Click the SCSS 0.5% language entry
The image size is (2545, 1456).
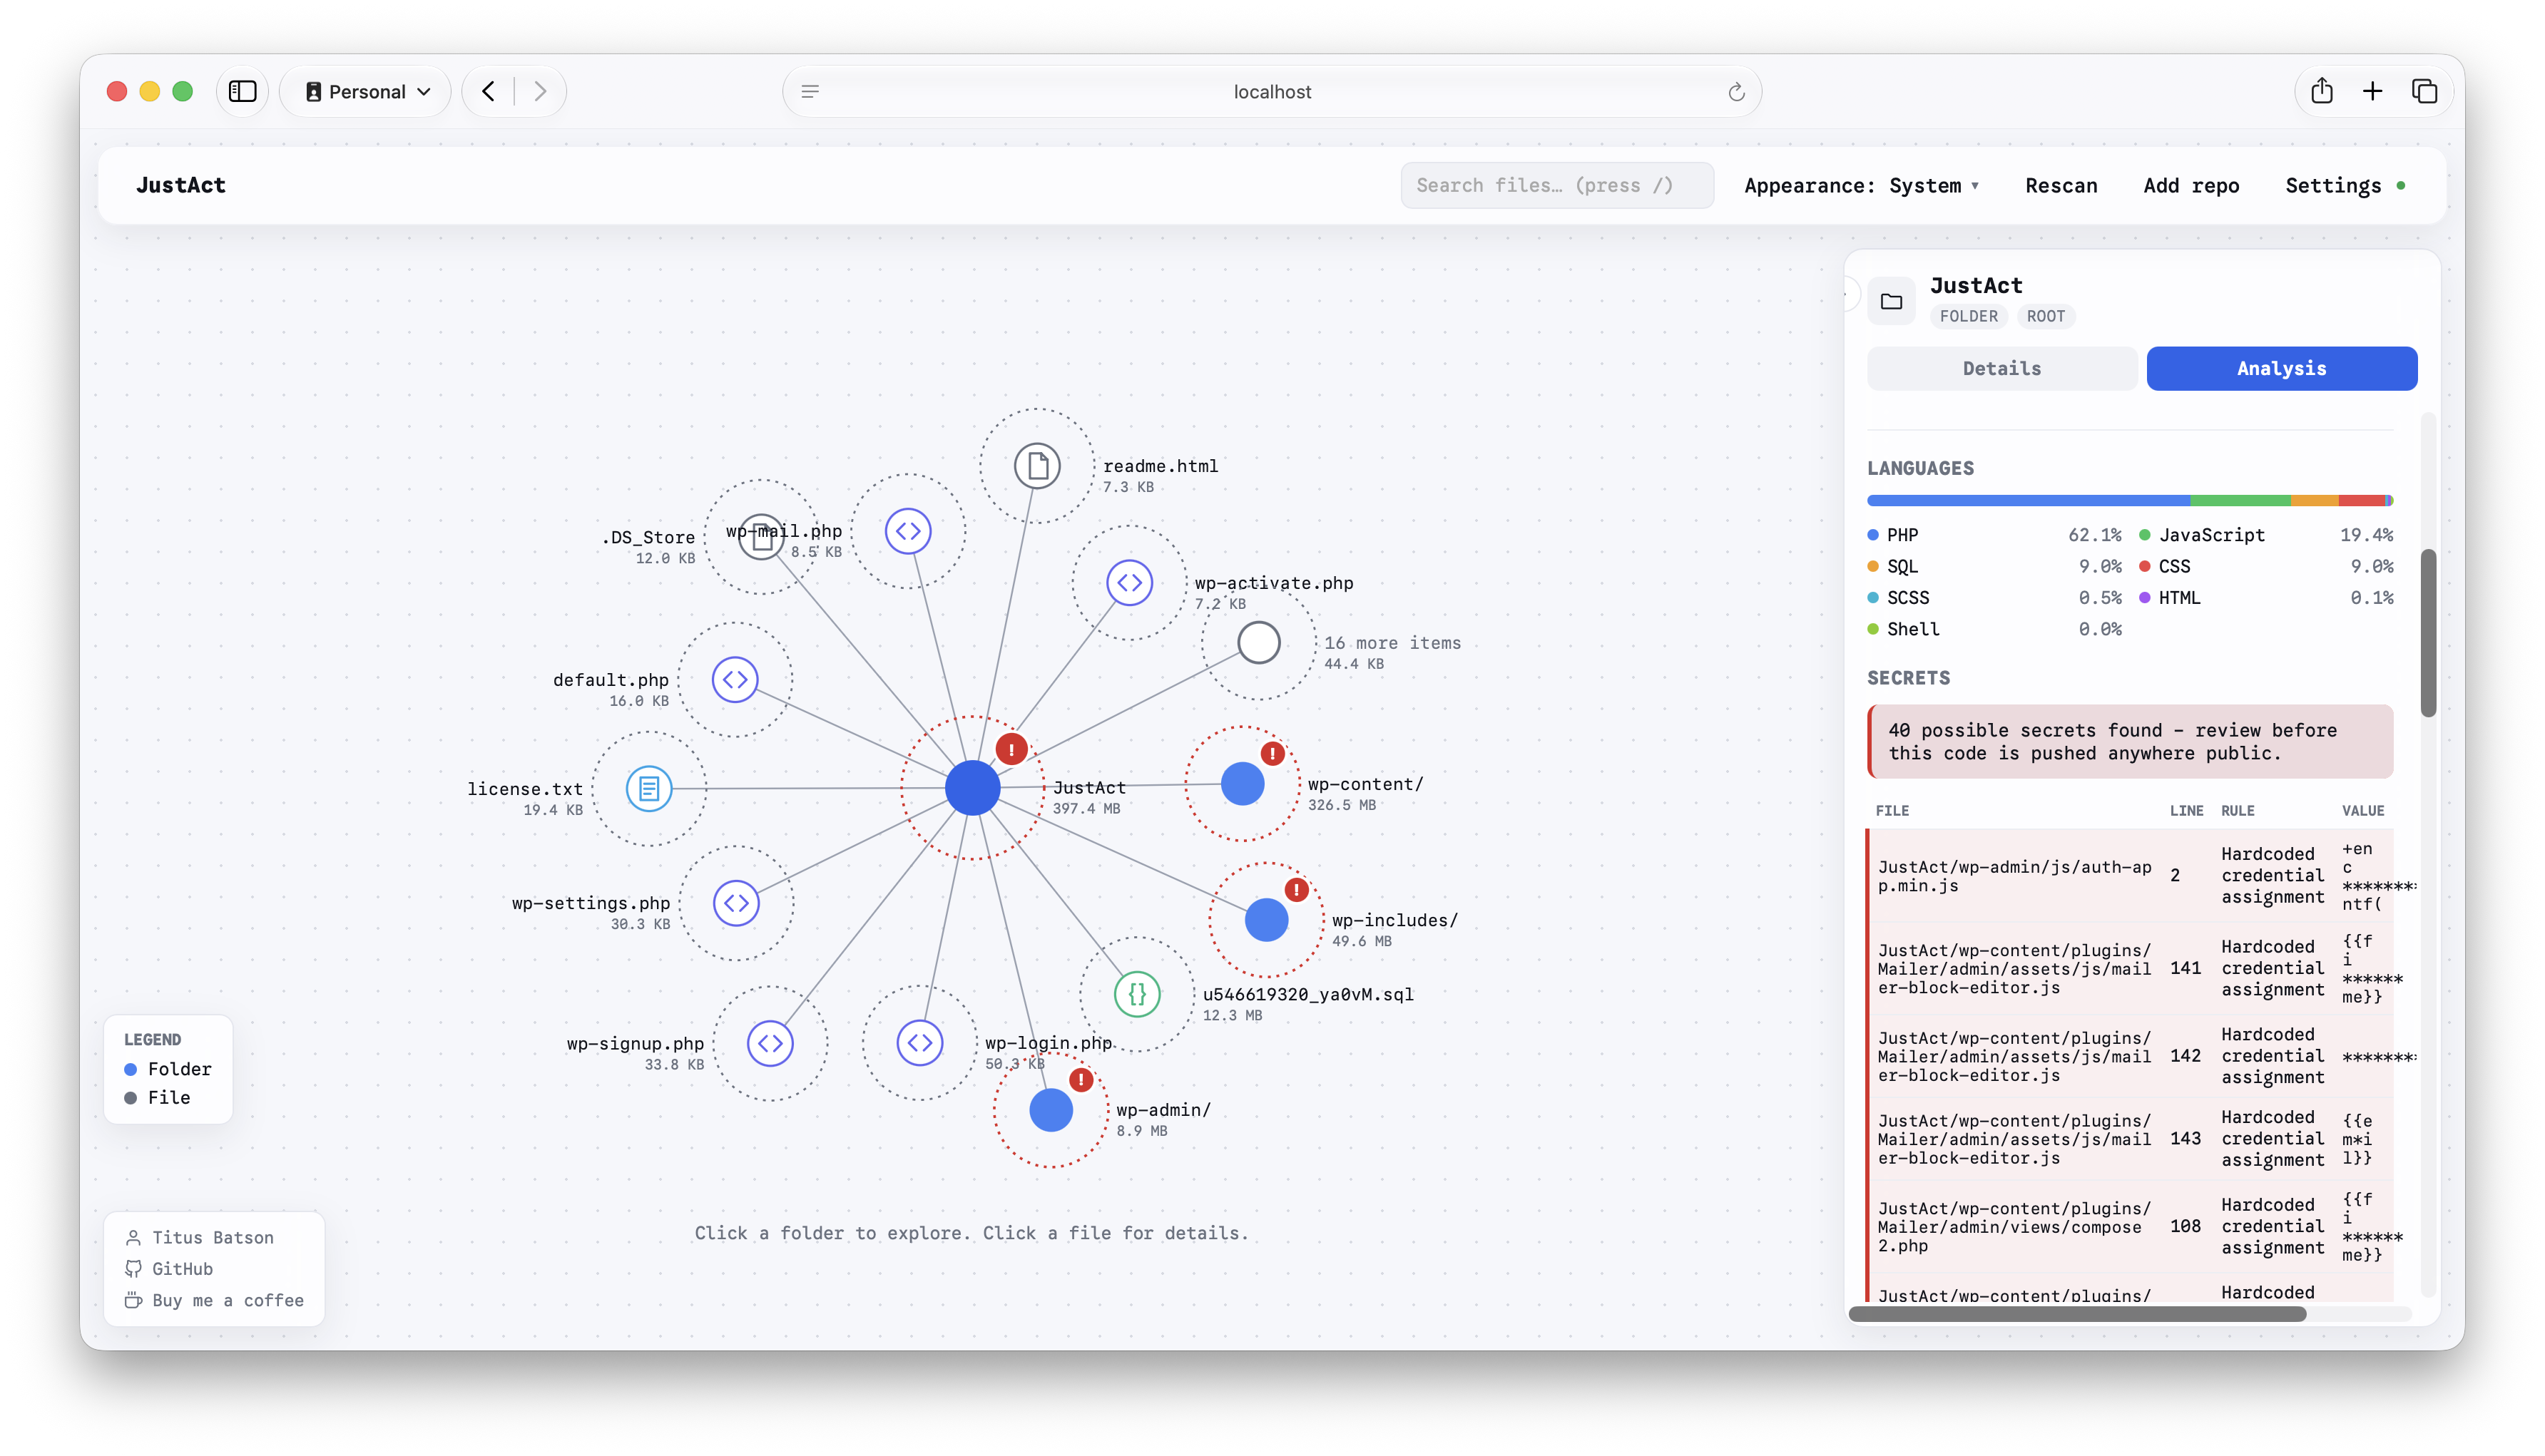(1994, 598)
